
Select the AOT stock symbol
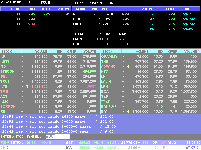(x=4, y=96)
